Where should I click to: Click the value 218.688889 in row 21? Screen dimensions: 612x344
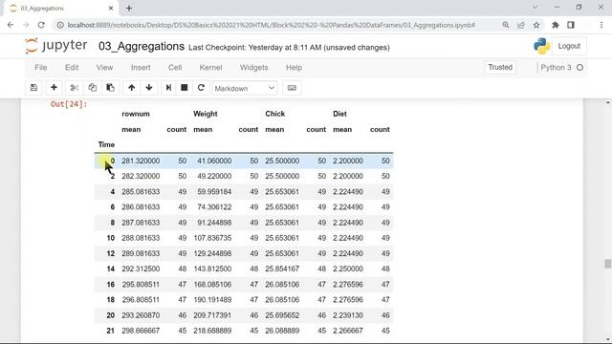[212, 331]
